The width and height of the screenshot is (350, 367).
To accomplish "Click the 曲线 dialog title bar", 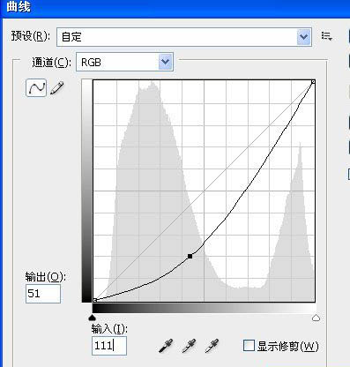I will [x=175, y=8].
